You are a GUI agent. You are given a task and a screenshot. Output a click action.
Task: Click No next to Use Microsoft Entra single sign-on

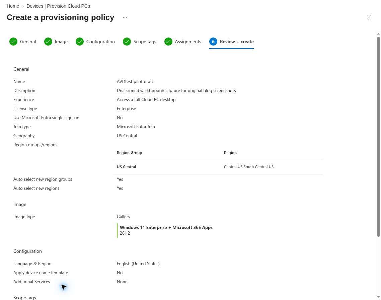click(x=120, y=118)
